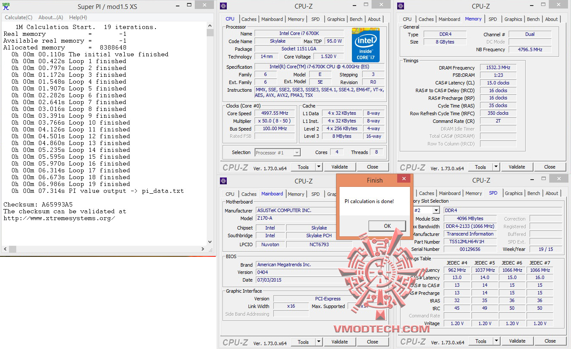Viewport: 571px width, 349px height.
Task: Switch to Mainboard tab in the SPD window
Action: (449, 193)
